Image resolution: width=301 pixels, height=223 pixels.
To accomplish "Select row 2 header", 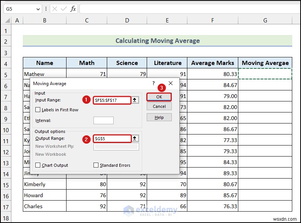I will (x=6, y=41).
